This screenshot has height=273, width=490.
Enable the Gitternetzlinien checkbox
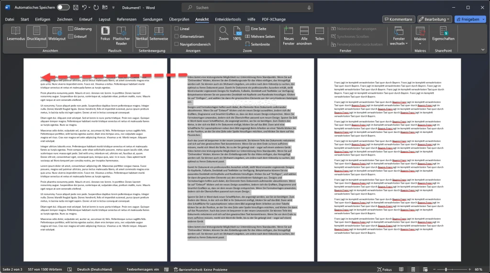tap(177, 36)
